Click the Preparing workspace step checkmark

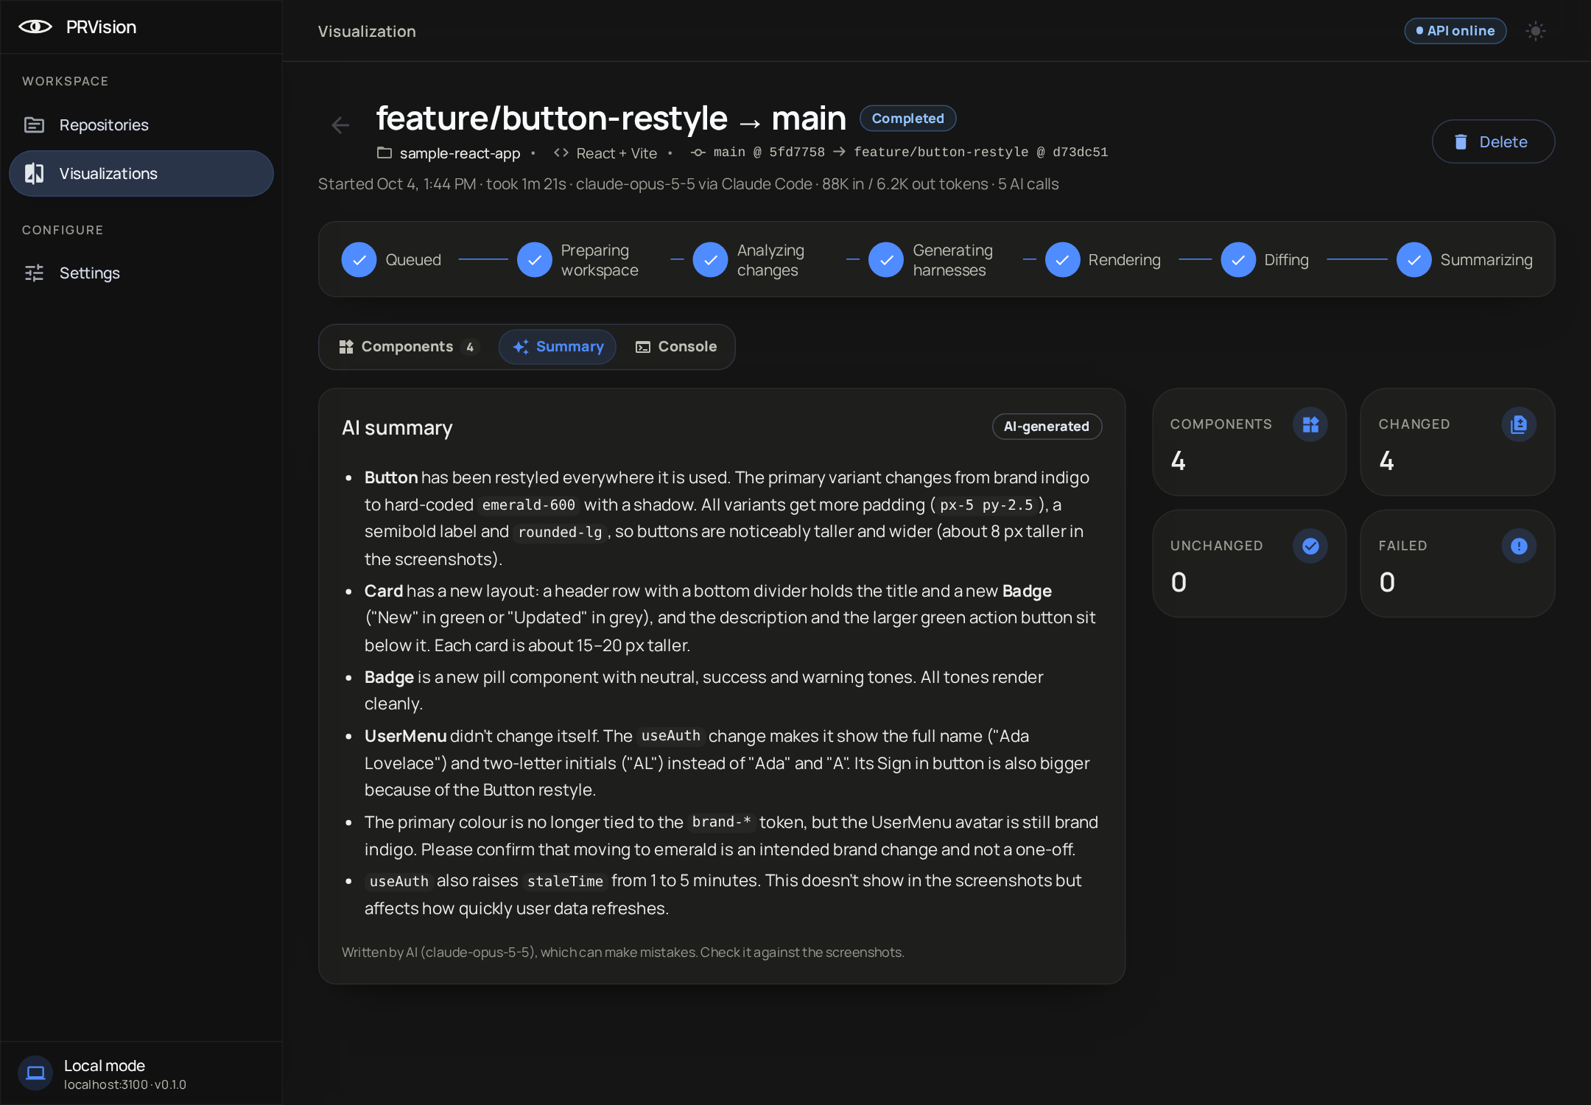click(x=535, y=260)
